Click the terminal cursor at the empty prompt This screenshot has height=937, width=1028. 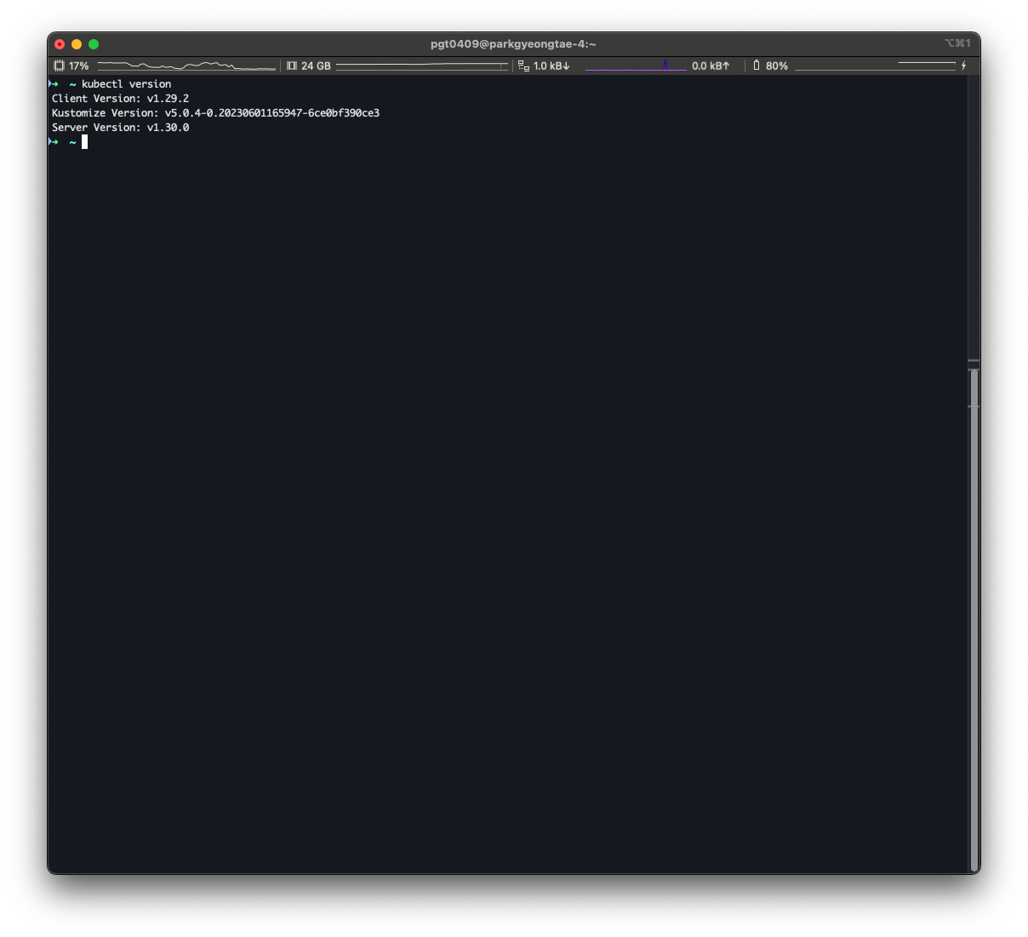coord(84,142)
